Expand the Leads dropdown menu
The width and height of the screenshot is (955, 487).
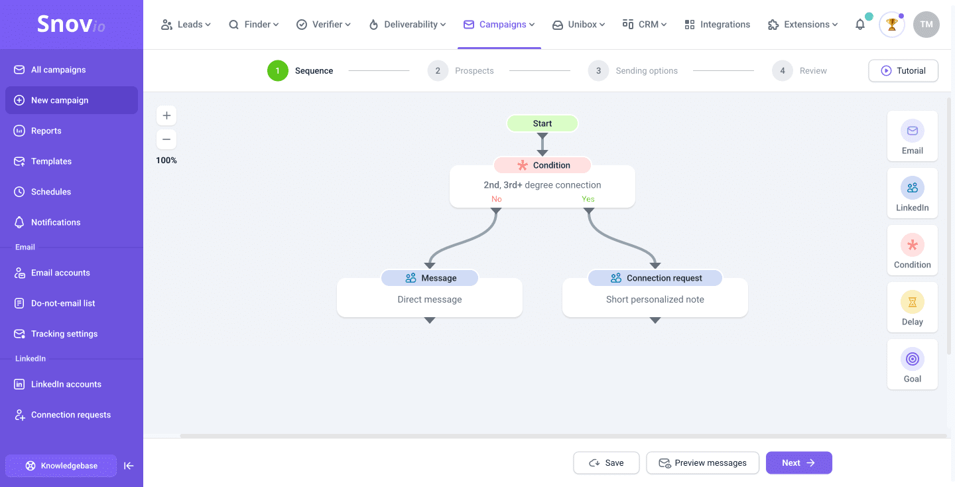point(186,25)
